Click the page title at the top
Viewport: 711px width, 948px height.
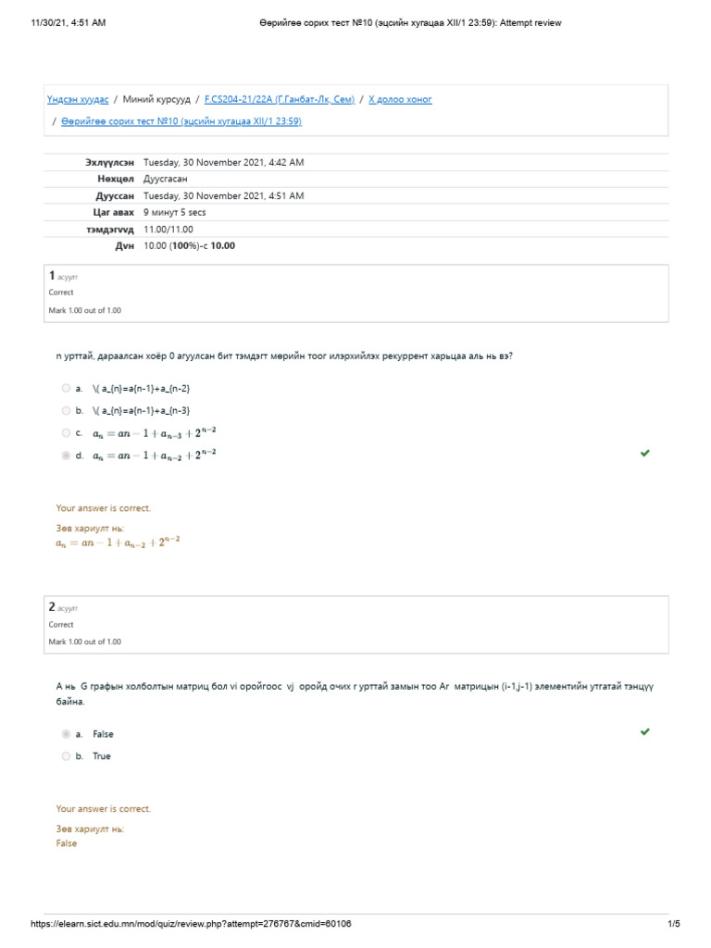[408, 23]
